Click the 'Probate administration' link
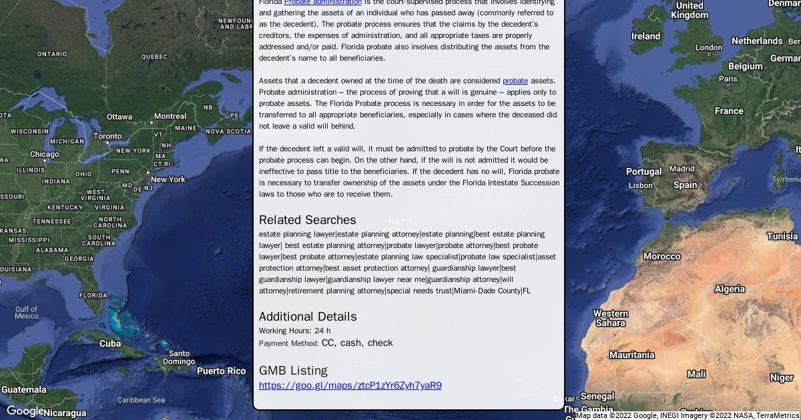The width and height of the screenshot is (801, 420). click(x=323, y=2)
